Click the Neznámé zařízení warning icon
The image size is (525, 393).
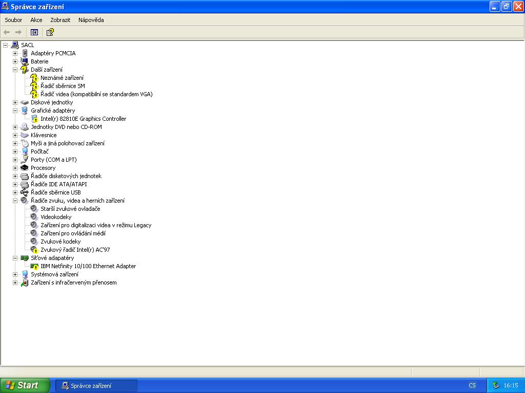click(x=34, y=78)
